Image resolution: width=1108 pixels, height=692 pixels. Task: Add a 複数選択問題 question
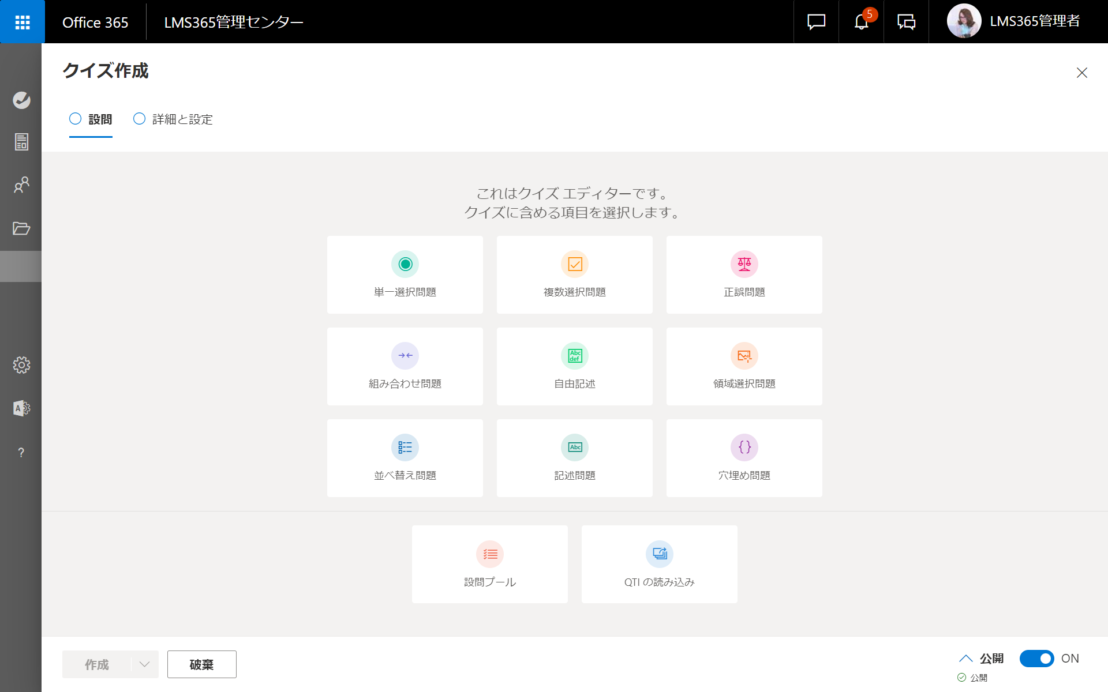tap(575, 274)
